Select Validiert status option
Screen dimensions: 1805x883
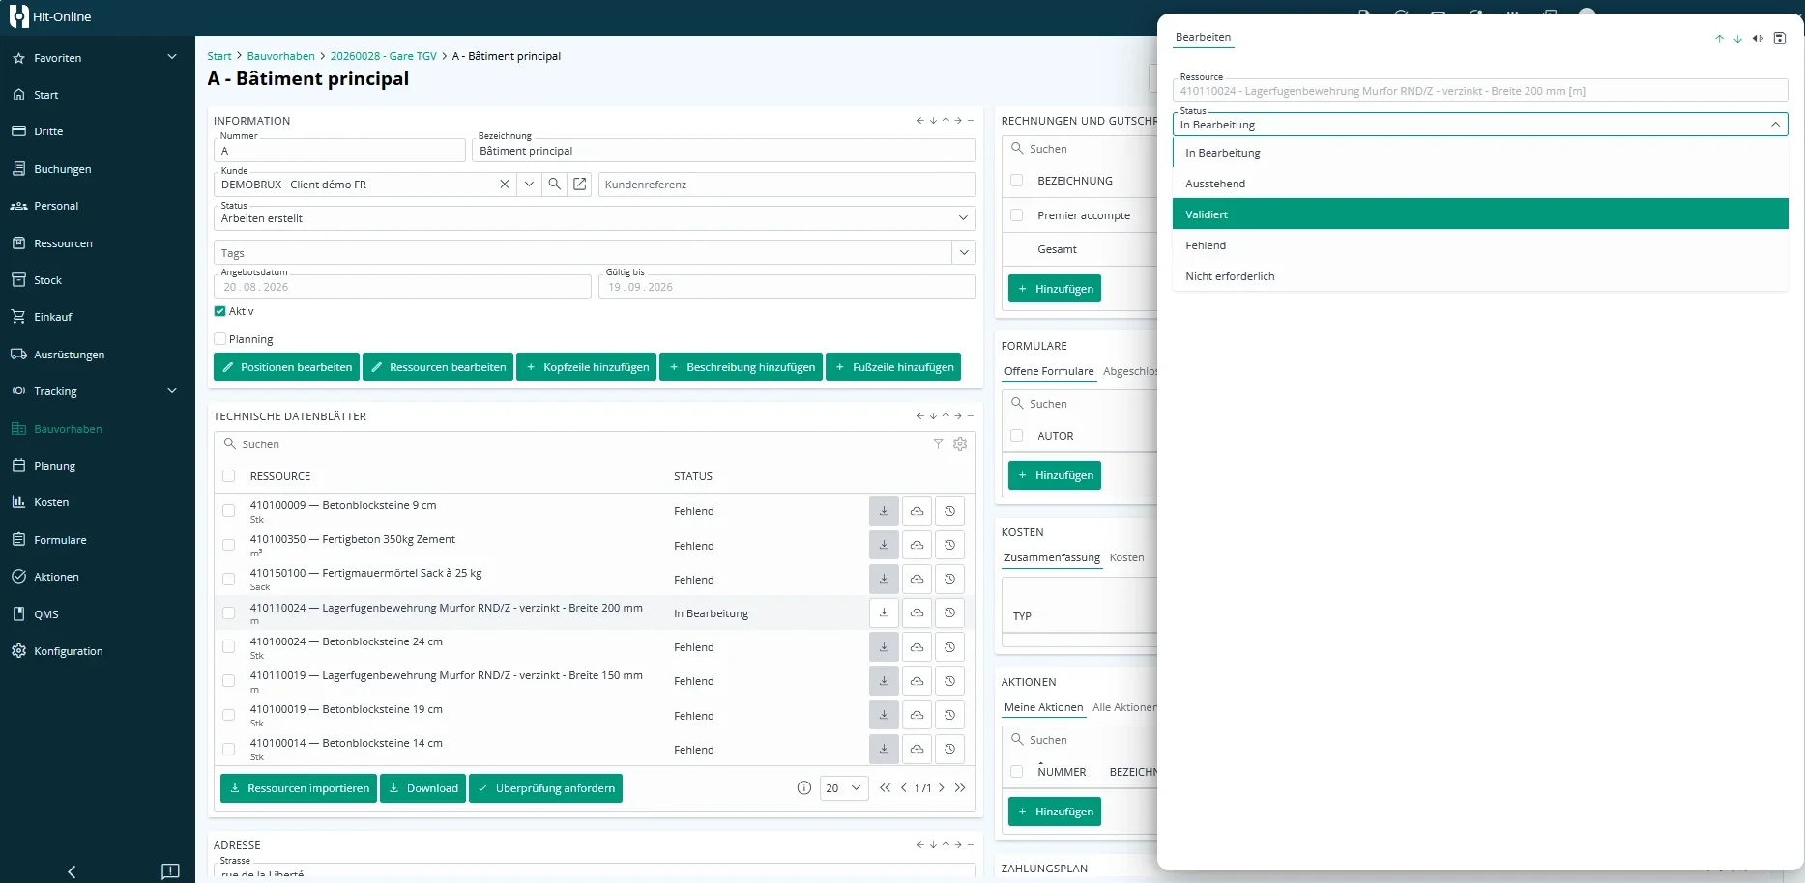(x=1479, y=214)
